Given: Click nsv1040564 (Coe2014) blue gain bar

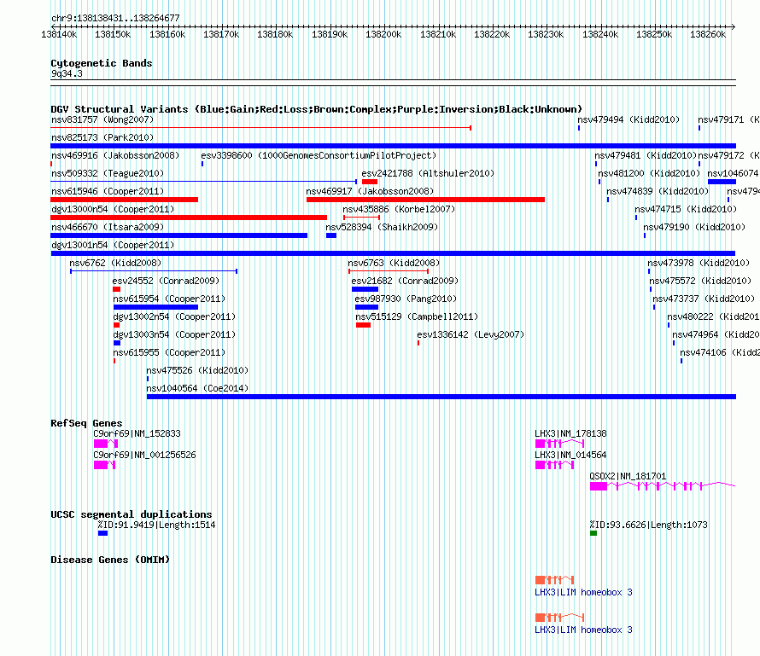Looking at the screenshot, I should coord(441,397).
